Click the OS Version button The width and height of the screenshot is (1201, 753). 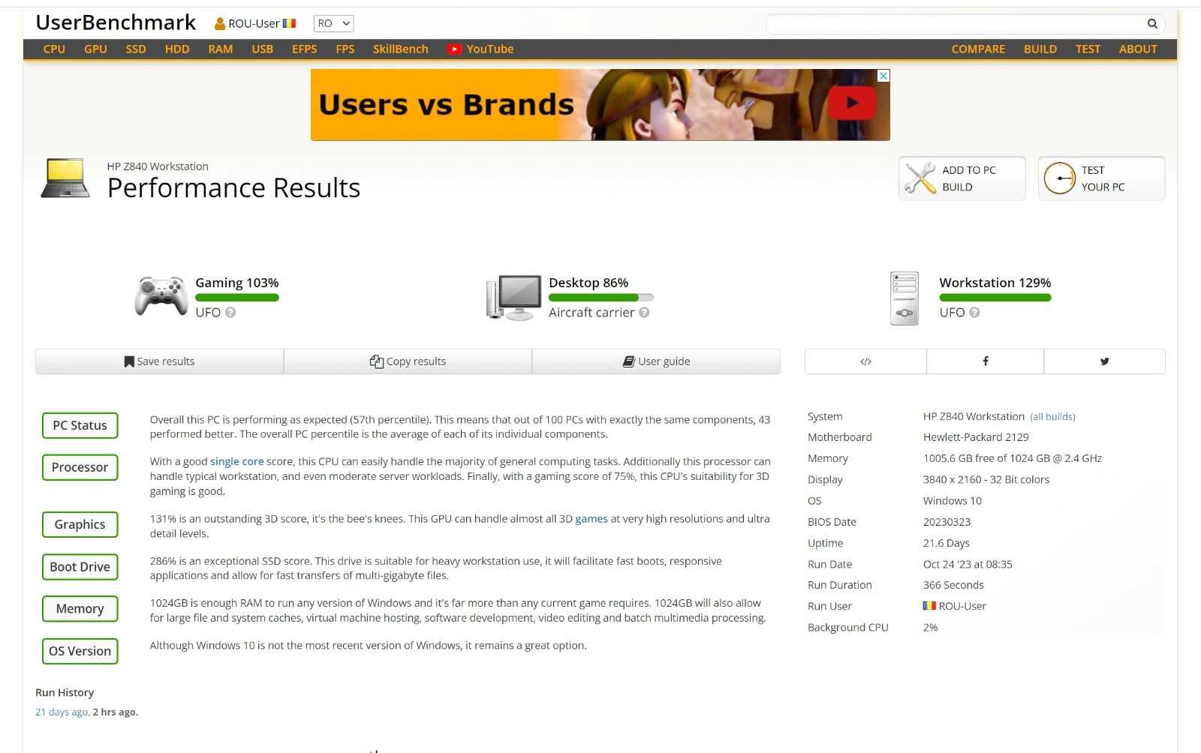80,651
